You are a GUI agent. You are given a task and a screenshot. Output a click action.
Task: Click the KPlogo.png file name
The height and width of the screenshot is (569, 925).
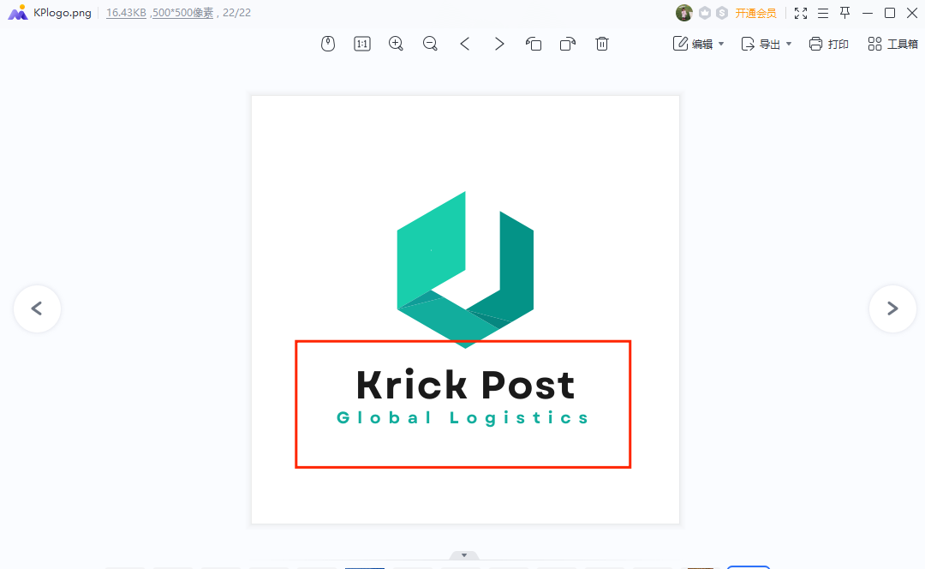coord(63,13)
